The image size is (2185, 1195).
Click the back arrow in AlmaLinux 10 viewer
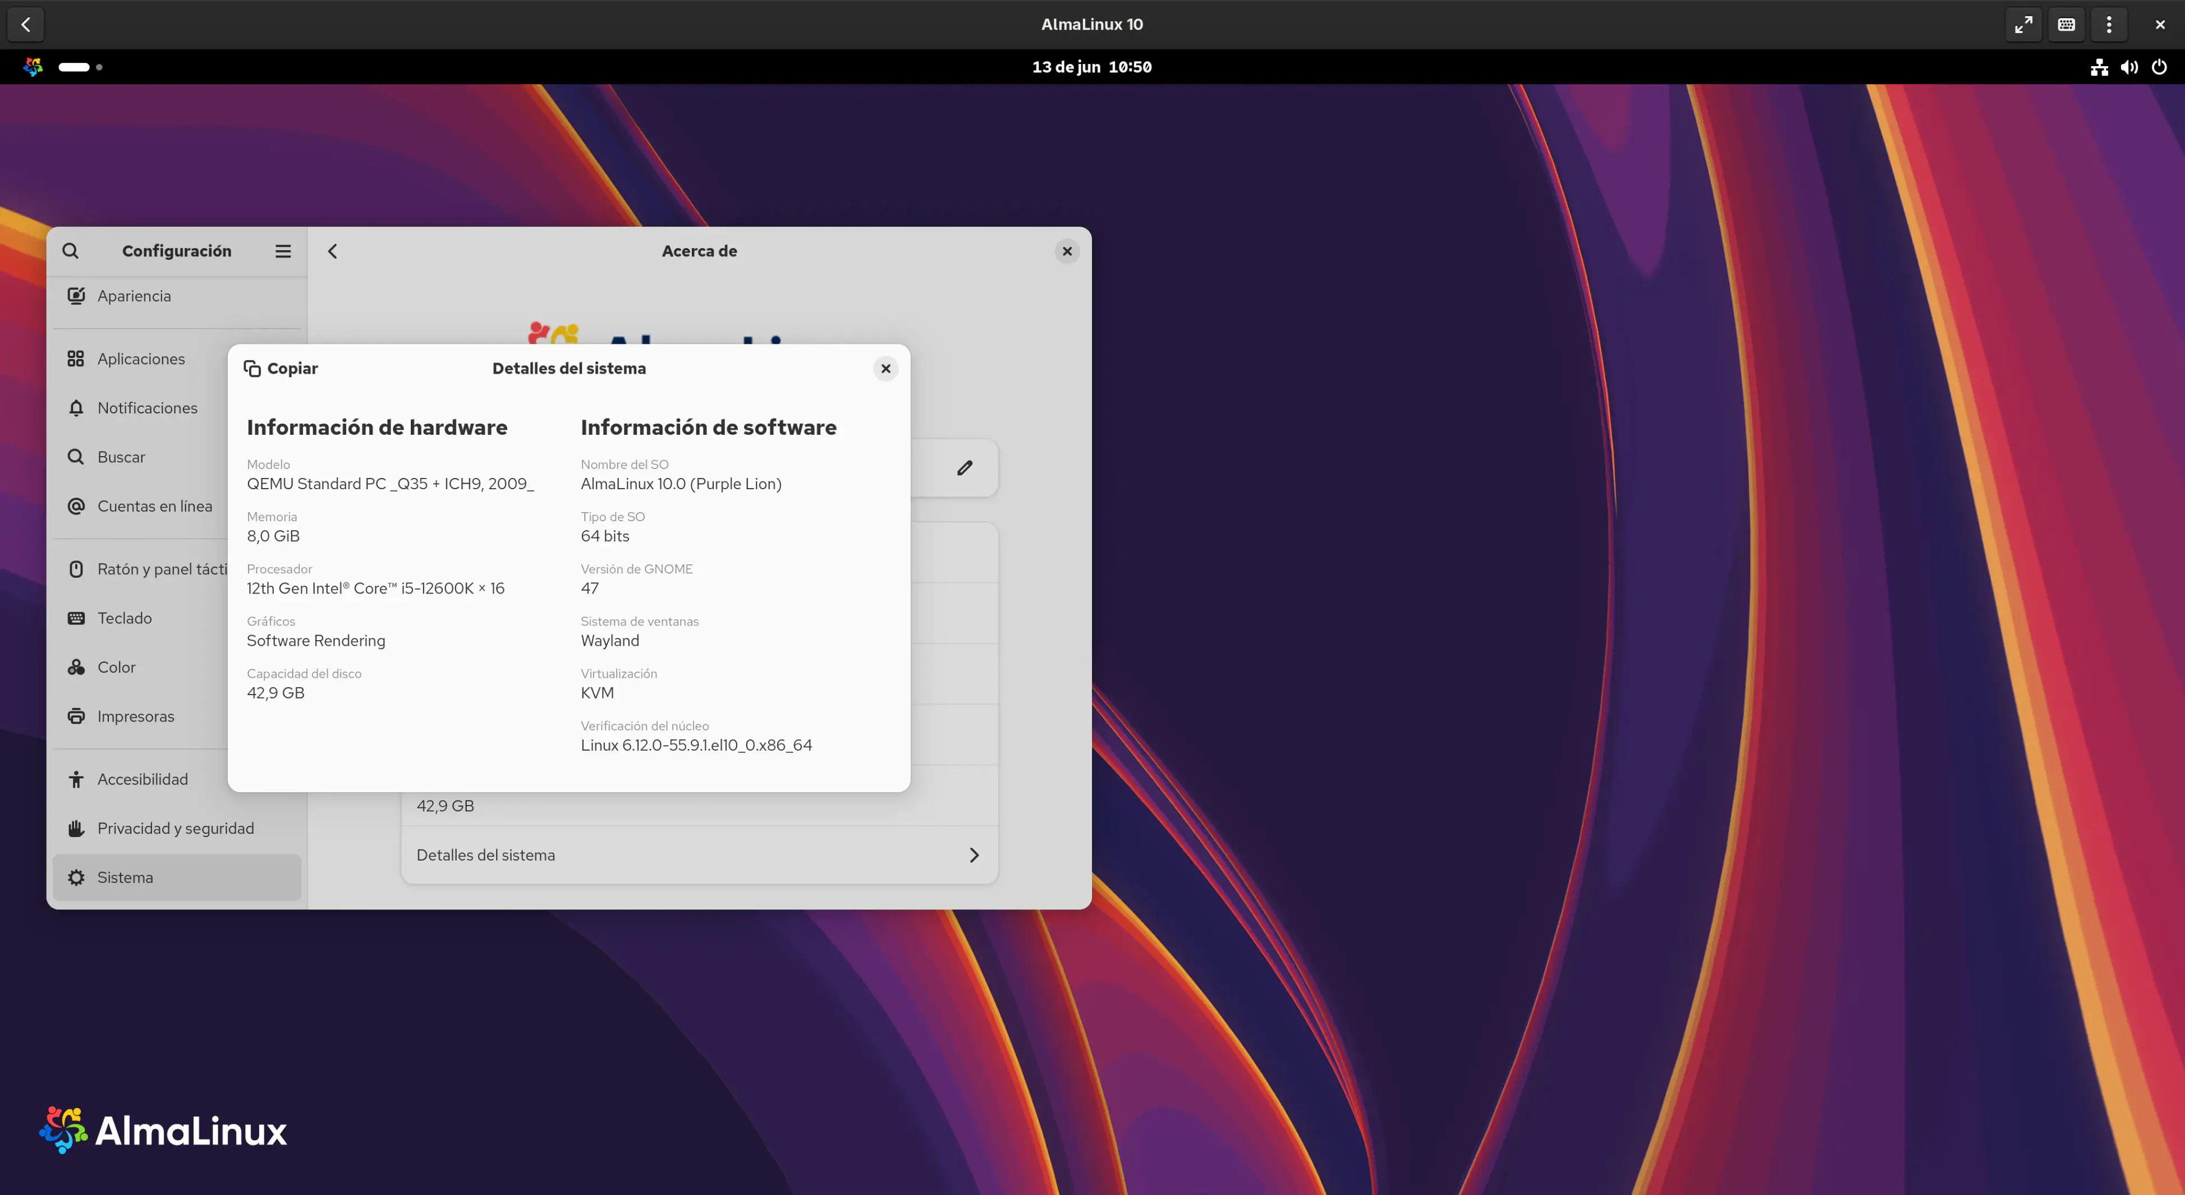coord(25,25)
